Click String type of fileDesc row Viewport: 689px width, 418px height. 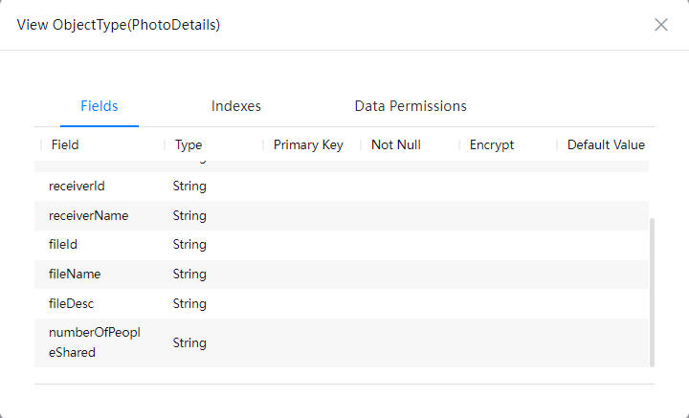point(189,303)
